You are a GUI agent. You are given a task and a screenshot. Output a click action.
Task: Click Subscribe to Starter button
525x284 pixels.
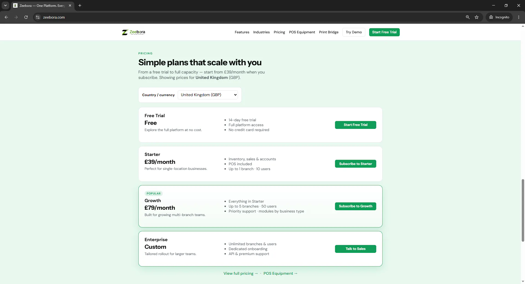coord(355,164)
